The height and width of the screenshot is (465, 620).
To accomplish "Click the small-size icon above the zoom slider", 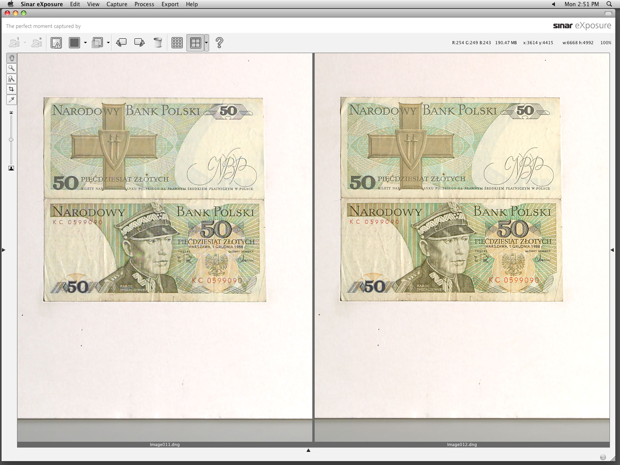I will pos(11,112).
